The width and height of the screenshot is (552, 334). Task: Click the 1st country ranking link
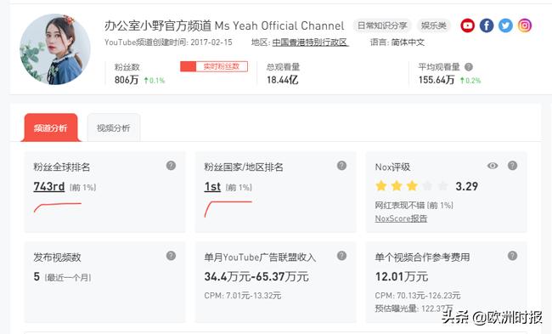212,186
